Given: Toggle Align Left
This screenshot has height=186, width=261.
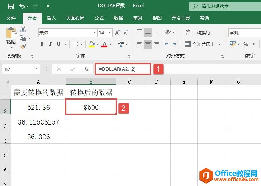Looking at the screenshot, I should [140, 44].
